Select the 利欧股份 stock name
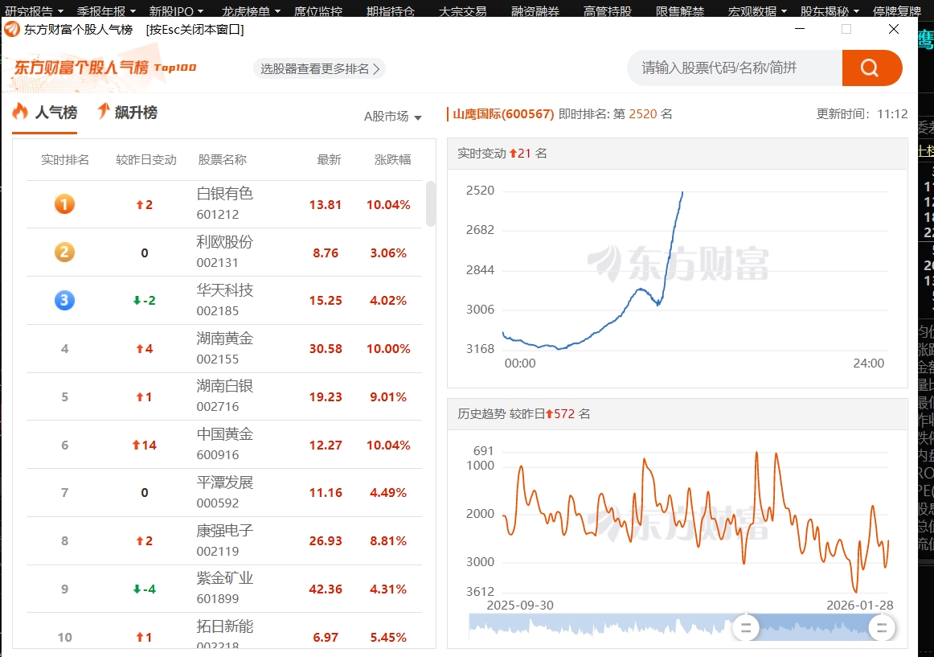Image resolution: width=934 pixels, height=657 pixels. tap(224, 242)
